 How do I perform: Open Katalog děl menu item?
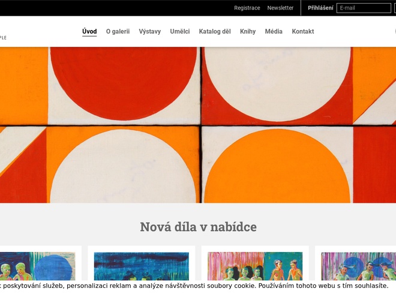pos(215,32)
